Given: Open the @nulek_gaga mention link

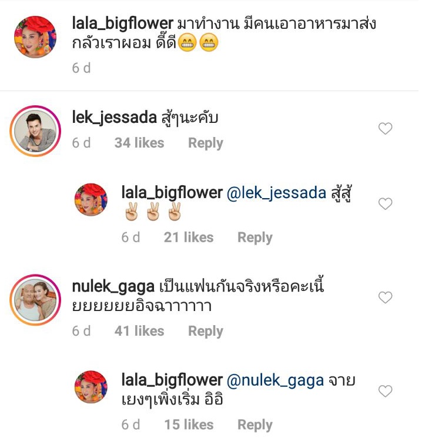Looking at the screenshot, I should point(275,380).
